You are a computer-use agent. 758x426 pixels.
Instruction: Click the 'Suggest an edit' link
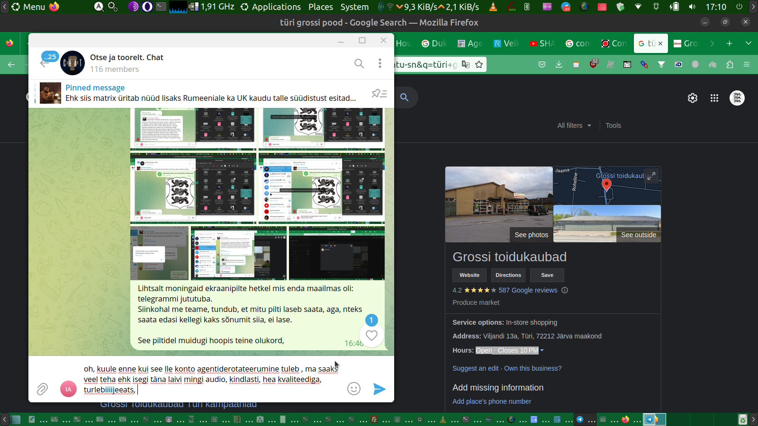click(x=475, y=368)
